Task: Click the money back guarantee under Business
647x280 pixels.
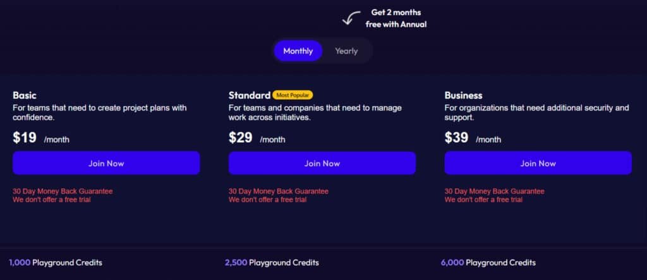Action: (494, 191)
